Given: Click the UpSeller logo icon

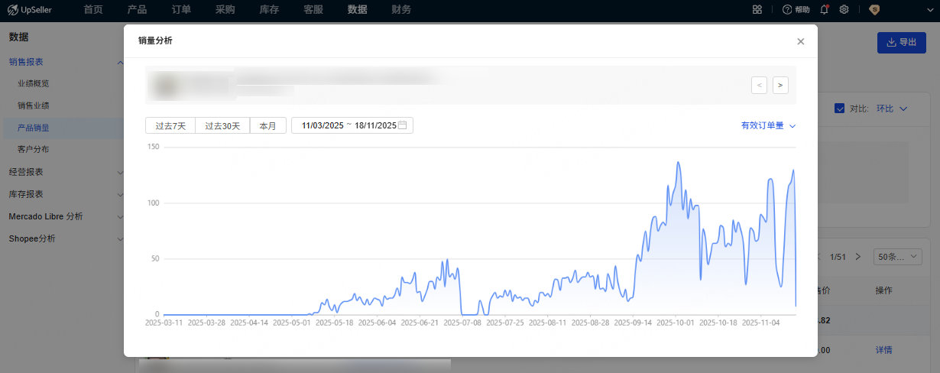Looking at the screenshot, I should point(14,10).
